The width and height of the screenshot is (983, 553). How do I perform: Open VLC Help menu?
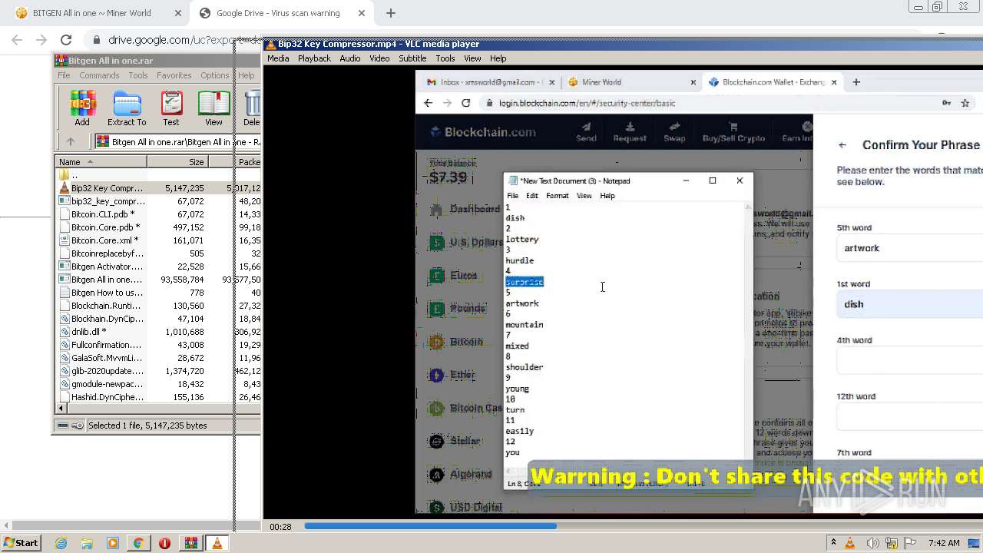coord(498,58)
